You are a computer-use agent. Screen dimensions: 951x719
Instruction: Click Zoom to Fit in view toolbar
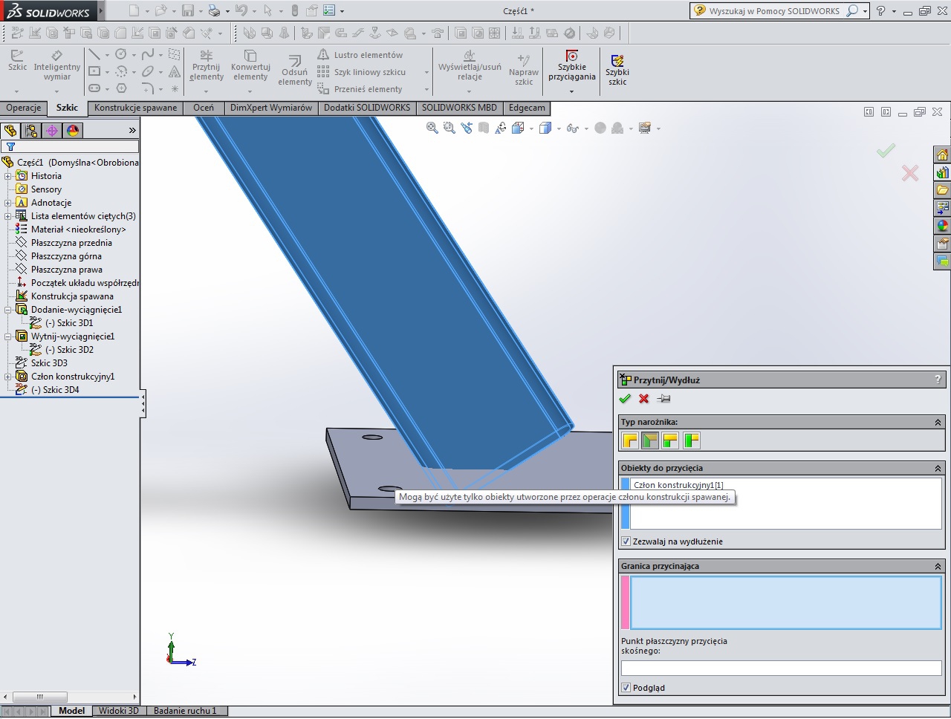[x=432, y=128]
